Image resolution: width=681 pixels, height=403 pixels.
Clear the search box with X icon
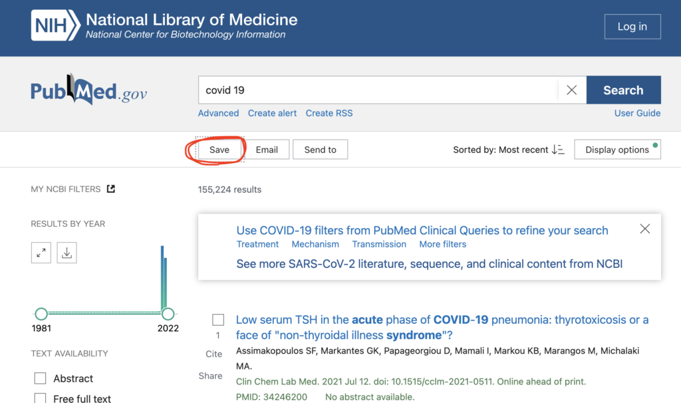pos(571,90)
